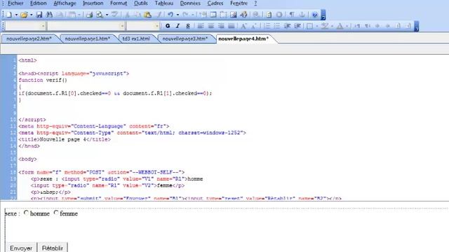The height and width of the screenshot is (252, 449).
Task: Switch to the td3 ex1.html tab
Action: [136, 38]
